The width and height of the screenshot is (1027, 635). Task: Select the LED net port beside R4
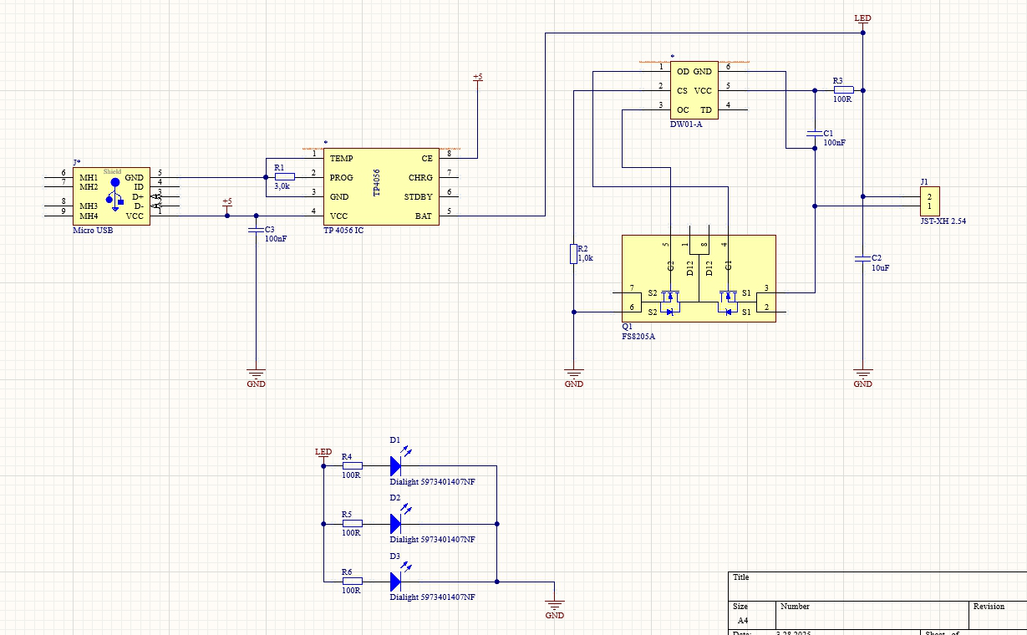click(323, 454)
